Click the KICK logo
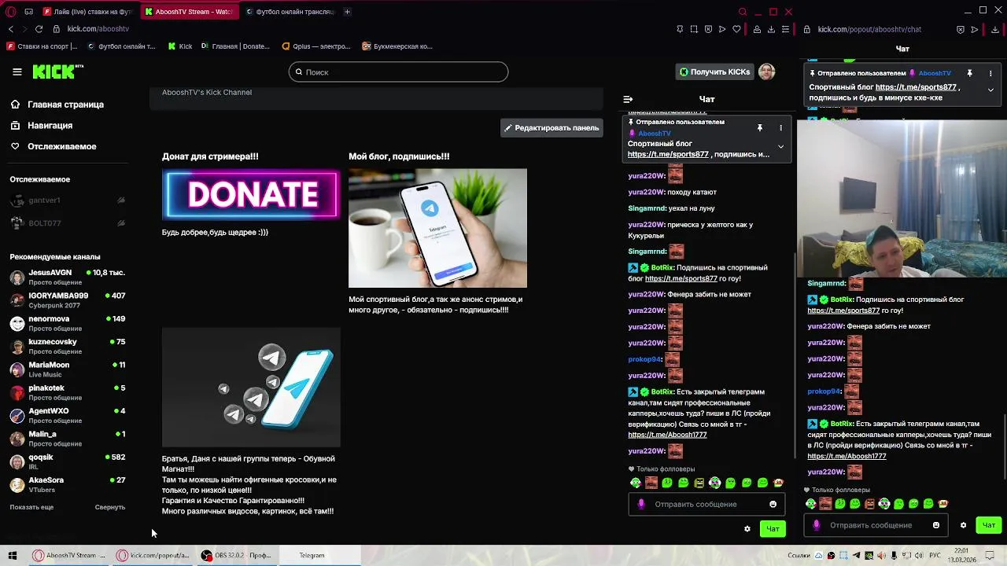 pyautogui.click(x=57, y=72)
